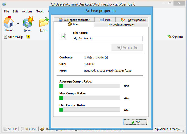Click the Max Compr. Ratio progress bar
The image size is (187, 134).
90,98
